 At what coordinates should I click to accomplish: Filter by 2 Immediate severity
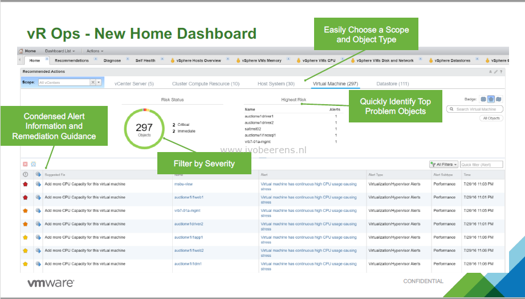click(184, 131)
